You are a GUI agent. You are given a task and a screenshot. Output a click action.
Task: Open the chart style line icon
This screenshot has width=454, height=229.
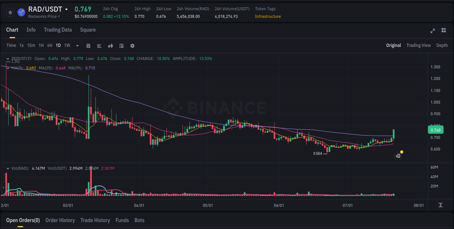99,46
